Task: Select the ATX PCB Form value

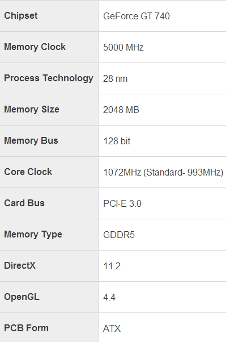Action: click(x=112, y=328)
